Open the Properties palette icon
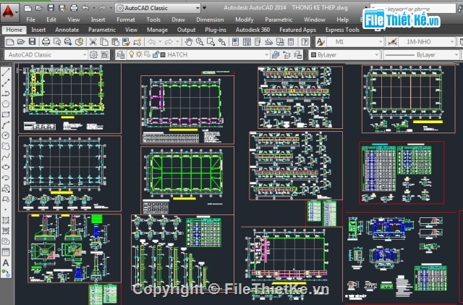Viewport: 463px width, 305px height. coord(235,42)
